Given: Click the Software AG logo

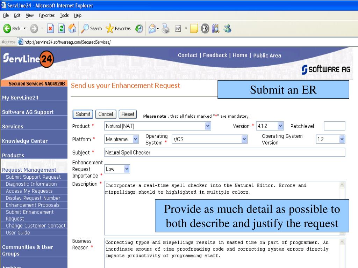Looking at the screenshot, I should pyautogui.click(x=326, y=69).
